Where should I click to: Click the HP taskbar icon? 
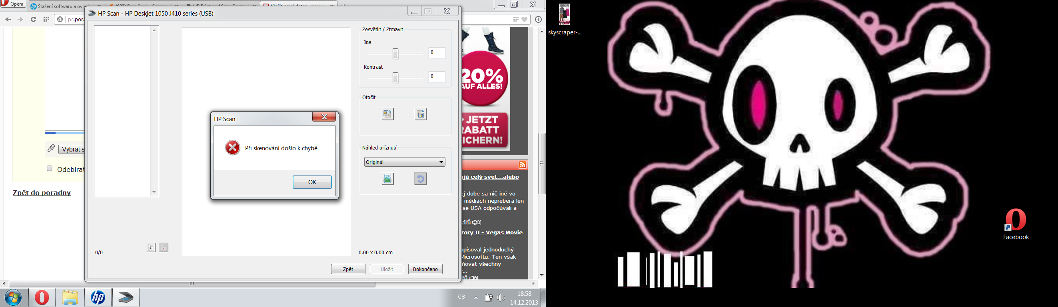point(98,297)
